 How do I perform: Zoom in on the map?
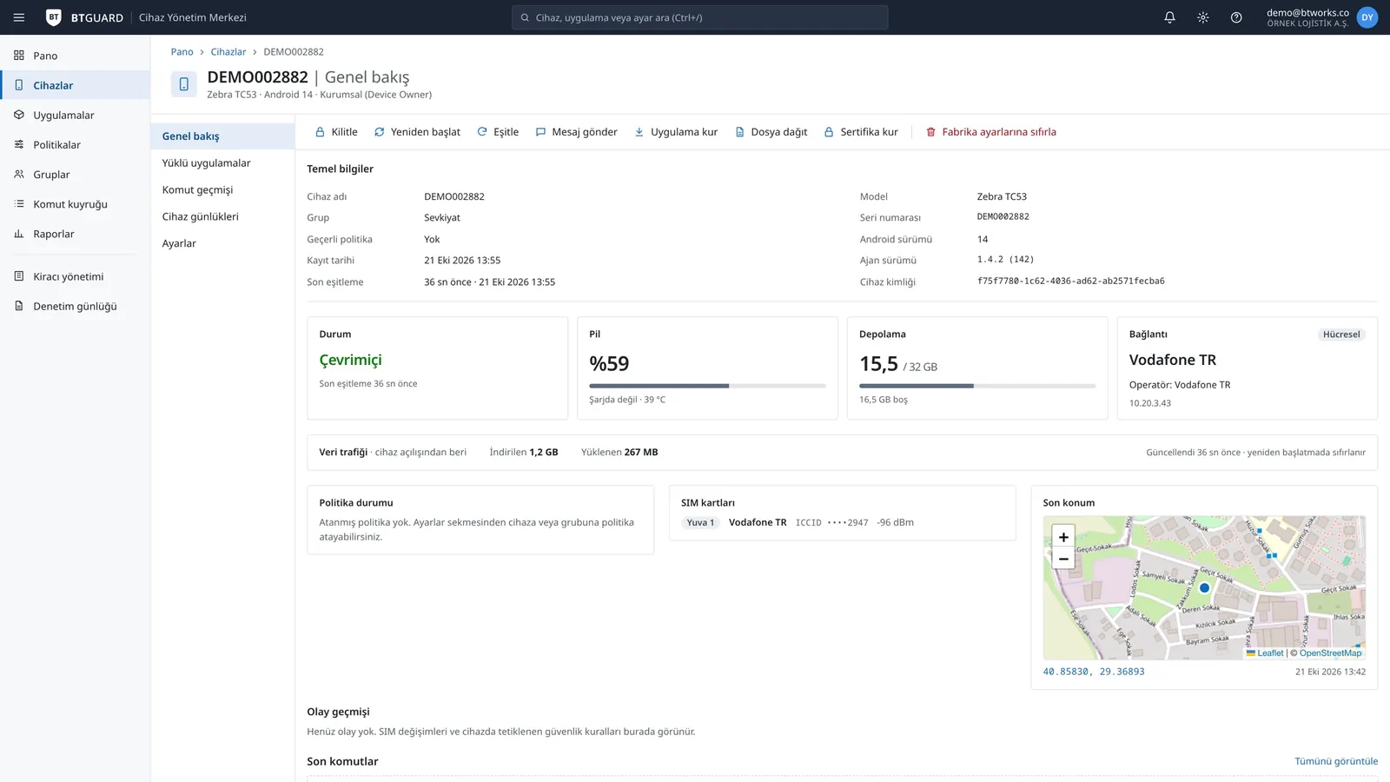tap(1063, 537)
